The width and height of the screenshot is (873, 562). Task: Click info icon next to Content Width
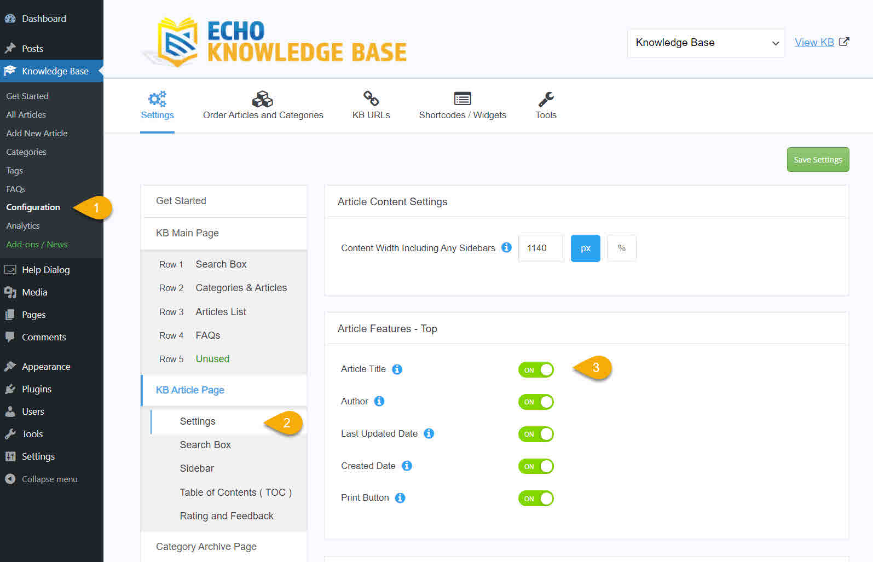507,247
